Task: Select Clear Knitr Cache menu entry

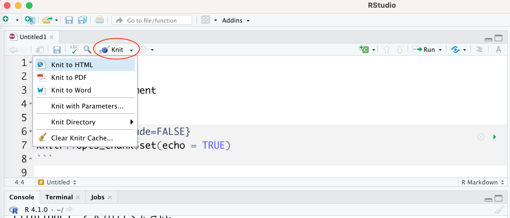Action: (x=82, y=138)
